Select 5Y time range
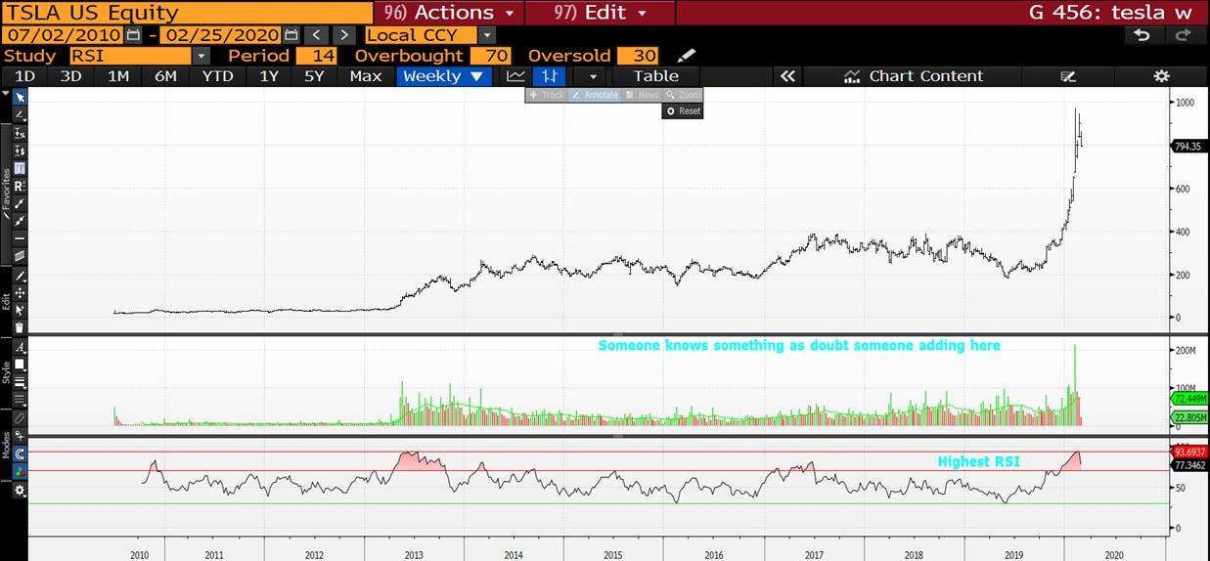The height and width of the screenshot is (561, 1210). click(314, 76)
